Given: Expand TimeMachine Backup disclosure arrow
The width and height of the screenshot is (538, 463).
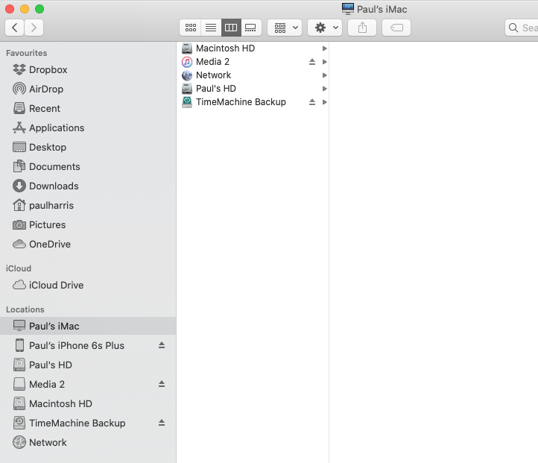Looking at the screenshot, I should pos(325,102).
